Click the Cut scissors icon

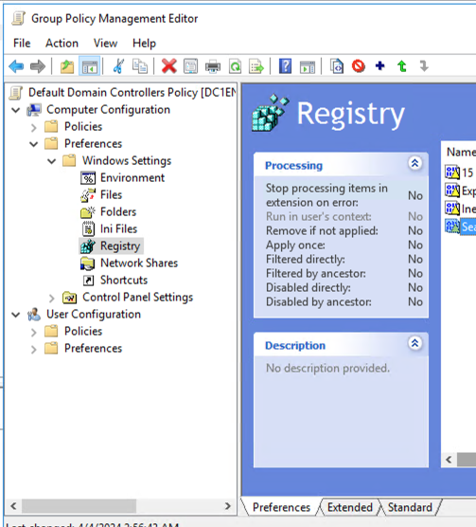[x=118, y=66]
